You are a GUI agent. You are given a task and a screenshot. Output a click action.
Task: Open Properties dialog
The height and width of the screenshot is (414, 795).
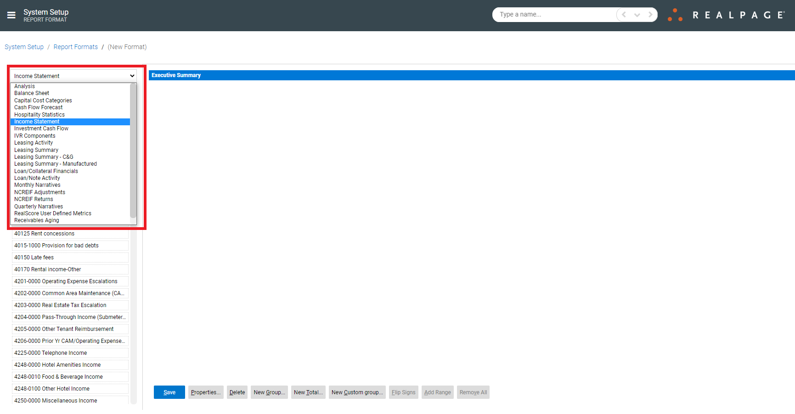click(206, 392)
